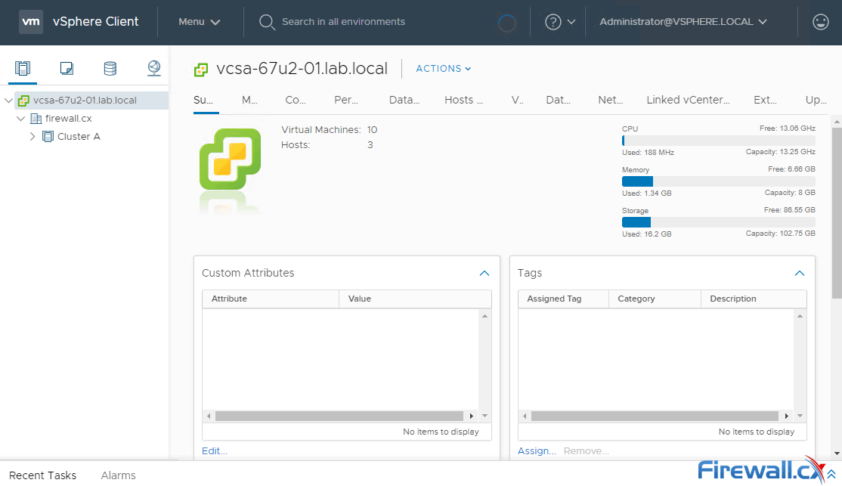Click the CPU usage bar

[719, 141]
